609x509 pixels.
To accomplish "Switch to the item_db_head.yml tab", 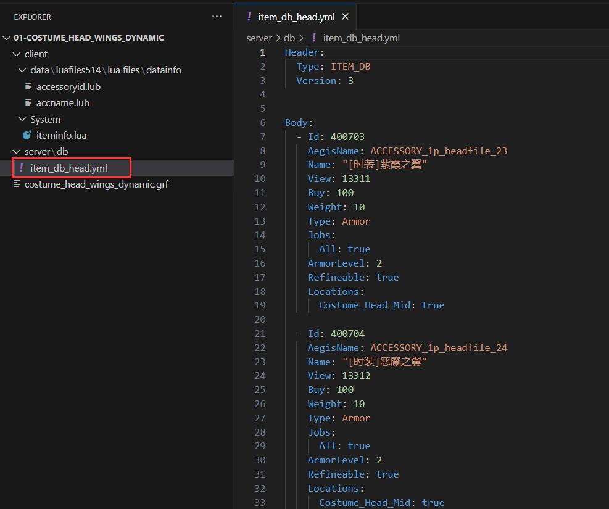I will (296, 17).
